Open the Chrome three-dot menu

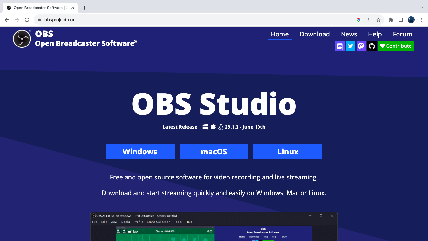[421, 20]
